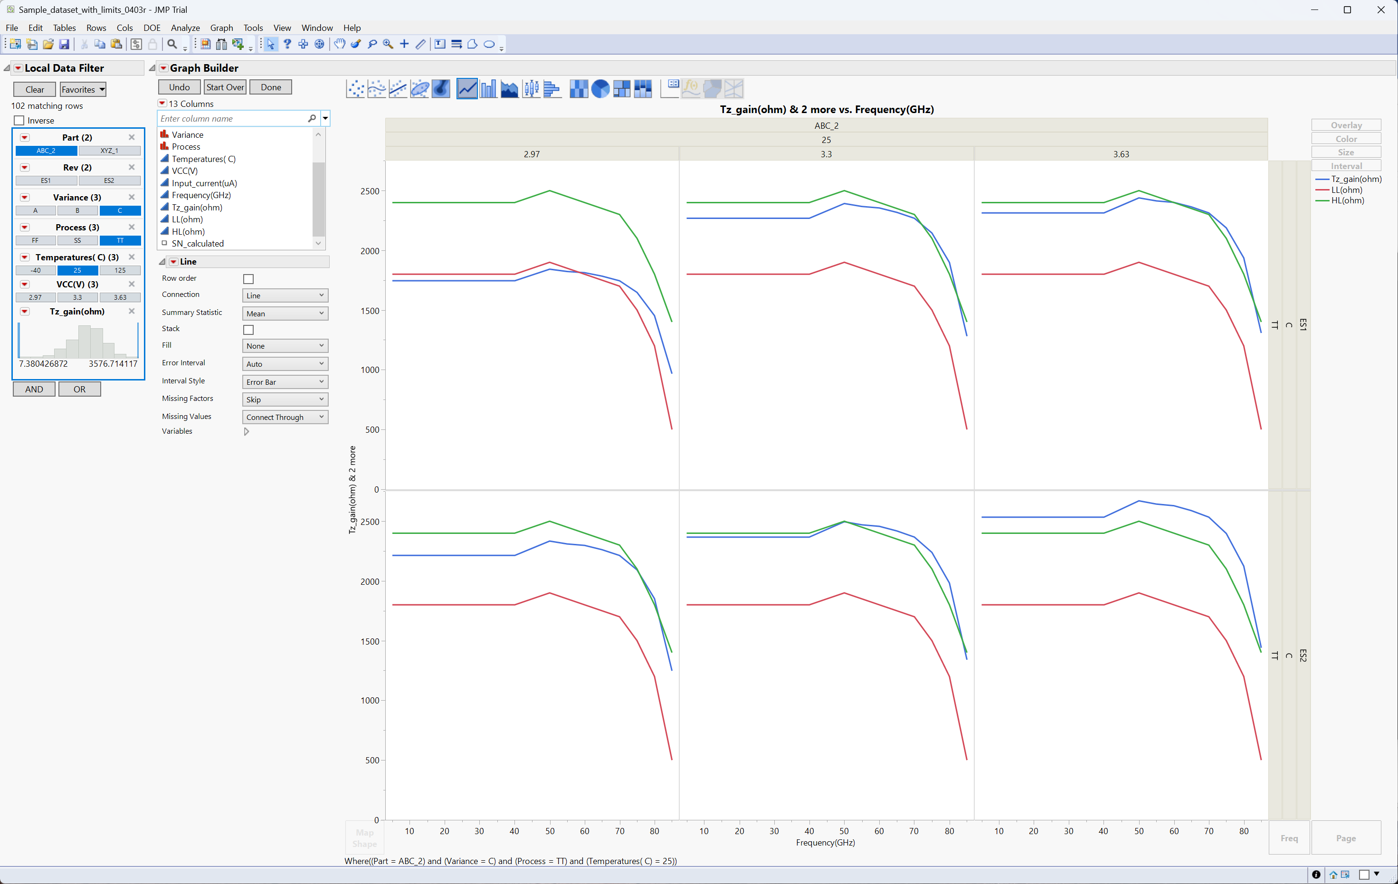Open the Summary Statistic Mean dropdown

(285, 314)
